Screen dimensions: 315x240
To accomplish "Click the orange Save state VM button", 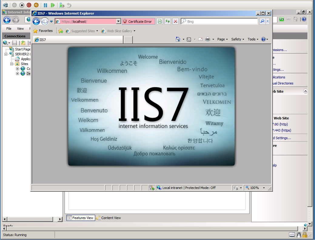I will [36, 5].
